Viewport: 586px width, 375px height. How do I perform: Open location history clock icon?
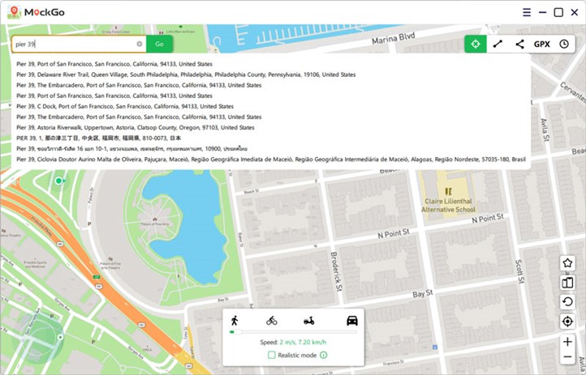(x=564, y=44)
